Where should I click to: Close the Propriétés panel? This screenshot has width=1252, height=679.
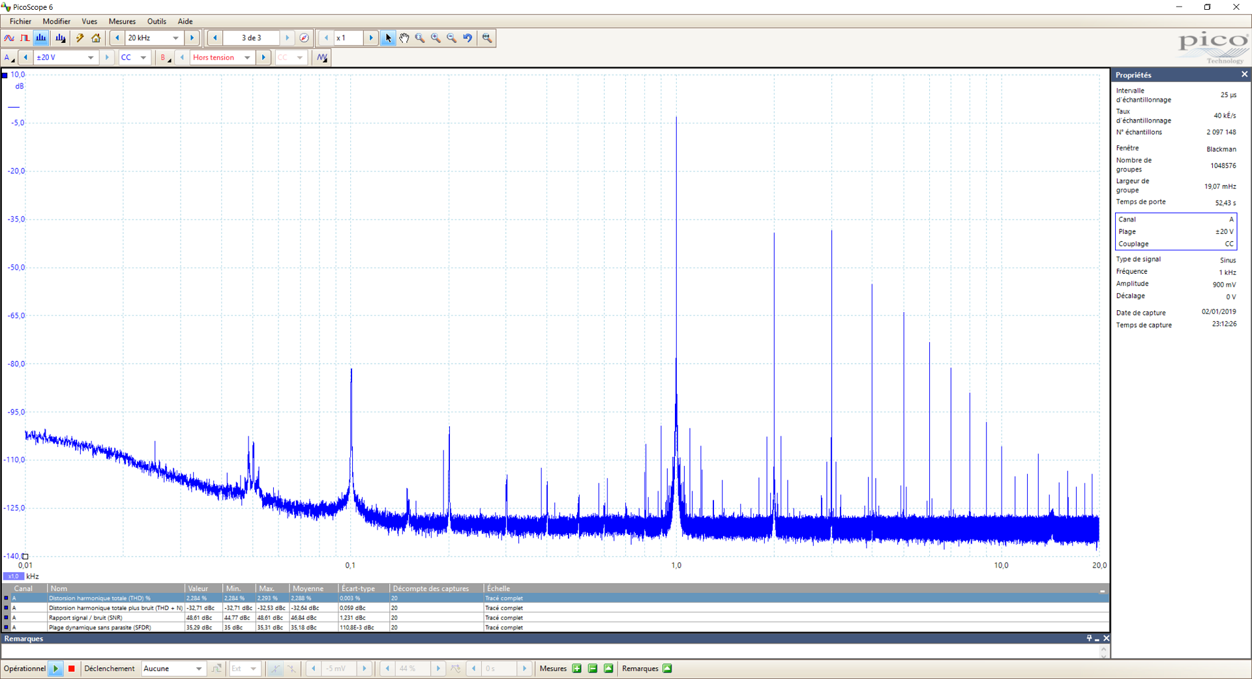coord(1244,74)
